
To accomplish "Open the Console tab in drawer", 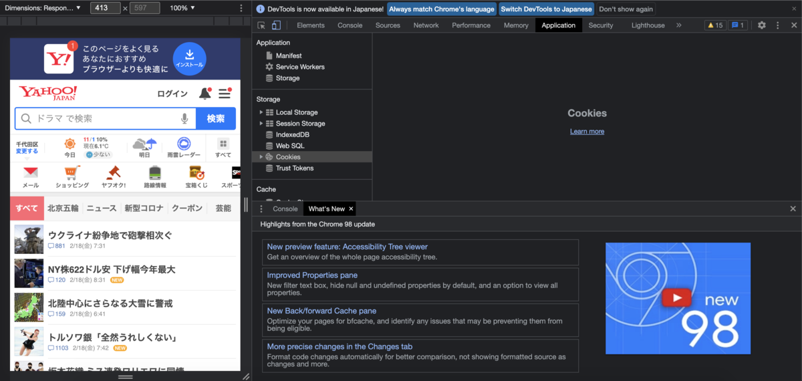I will click(285, 209).
